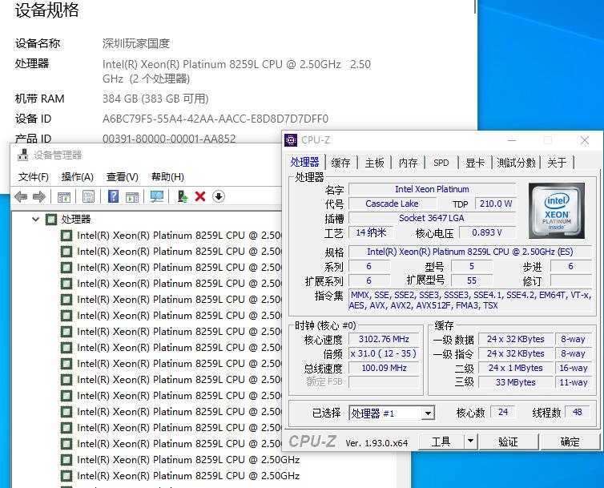Select the last fully visible Xeon 8259L entry
The height and width of the screenshot is (488, 604).
coord(180,476)
